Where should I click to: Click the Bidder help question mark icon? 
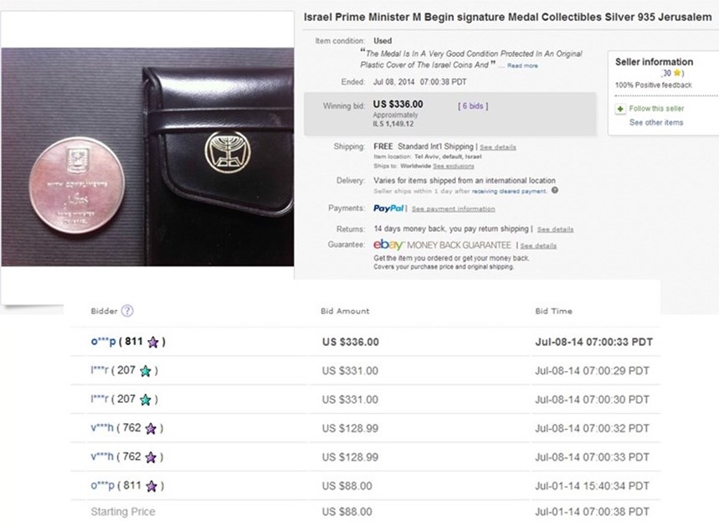click(127, 311)
